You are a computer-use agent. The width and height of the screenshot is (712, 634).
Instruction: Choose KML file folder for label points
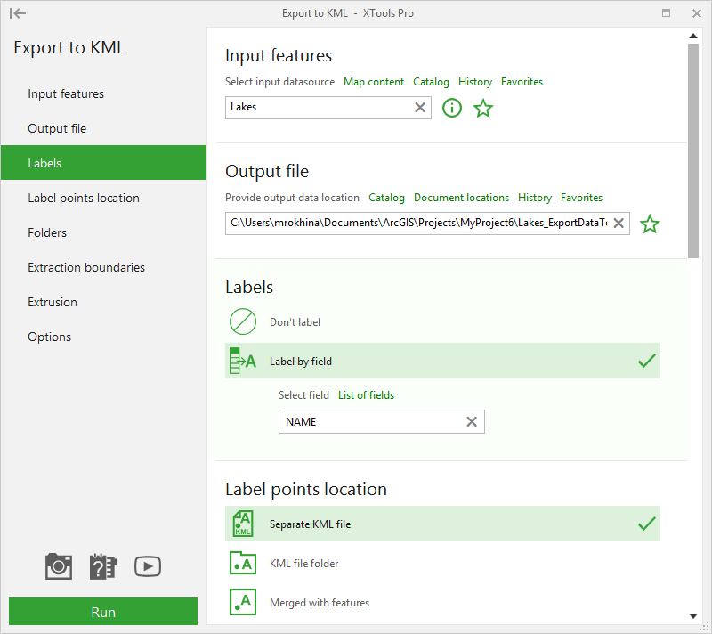(x=303, y=563)
